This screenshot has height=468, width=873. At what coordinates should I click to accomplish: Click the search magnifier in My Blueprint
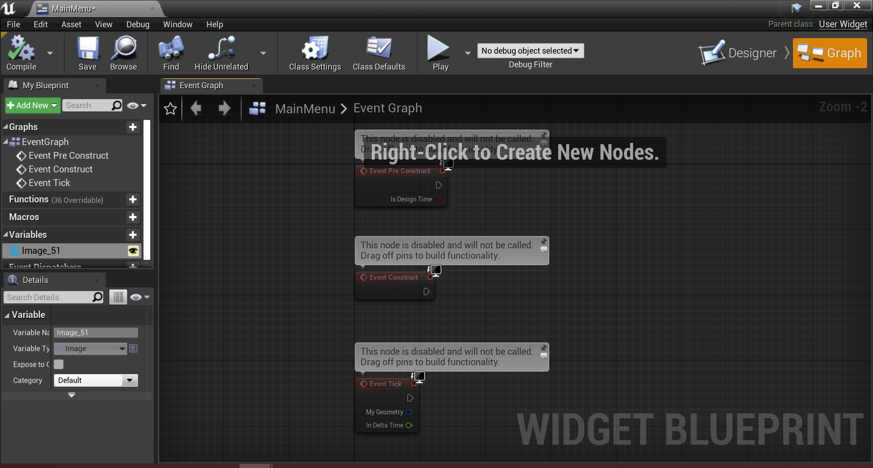coord(117,106)
